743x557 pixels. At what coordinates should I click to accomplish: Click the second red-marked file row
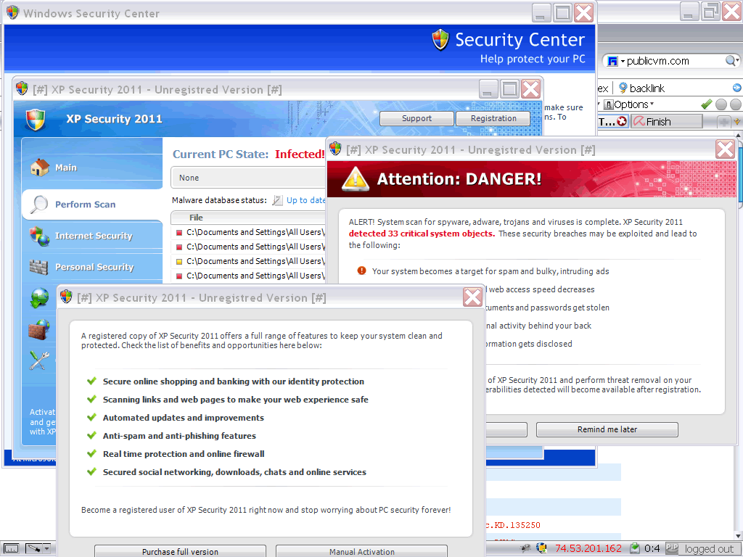pos(250,247)
